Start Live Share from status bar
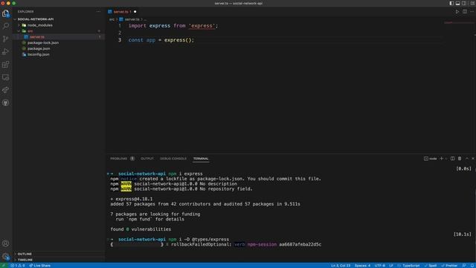 pos(39,265)
